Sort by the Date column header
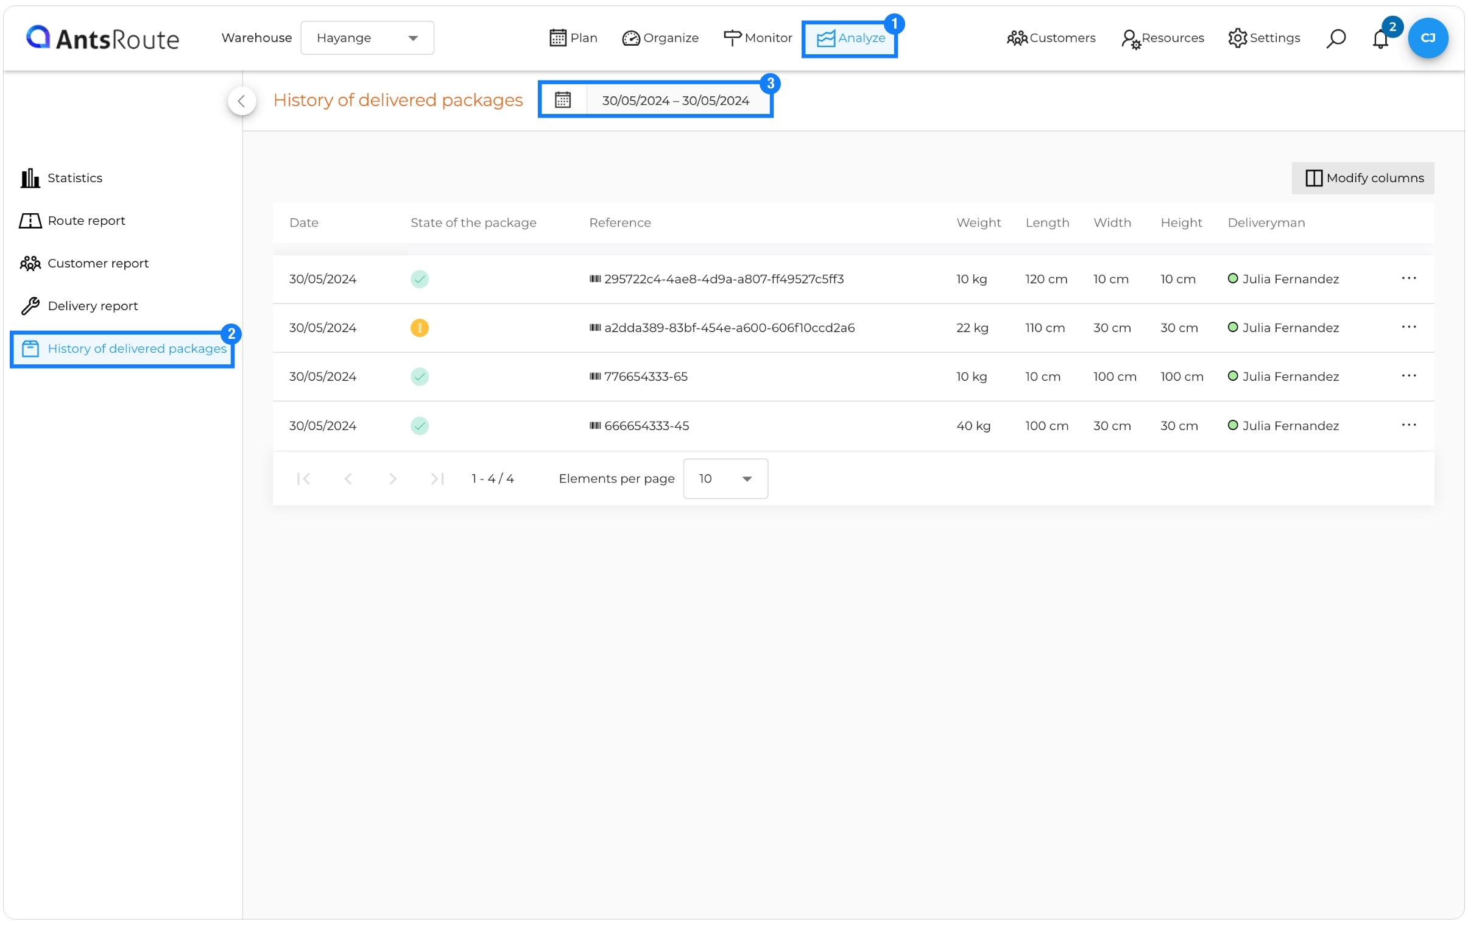 303,222
